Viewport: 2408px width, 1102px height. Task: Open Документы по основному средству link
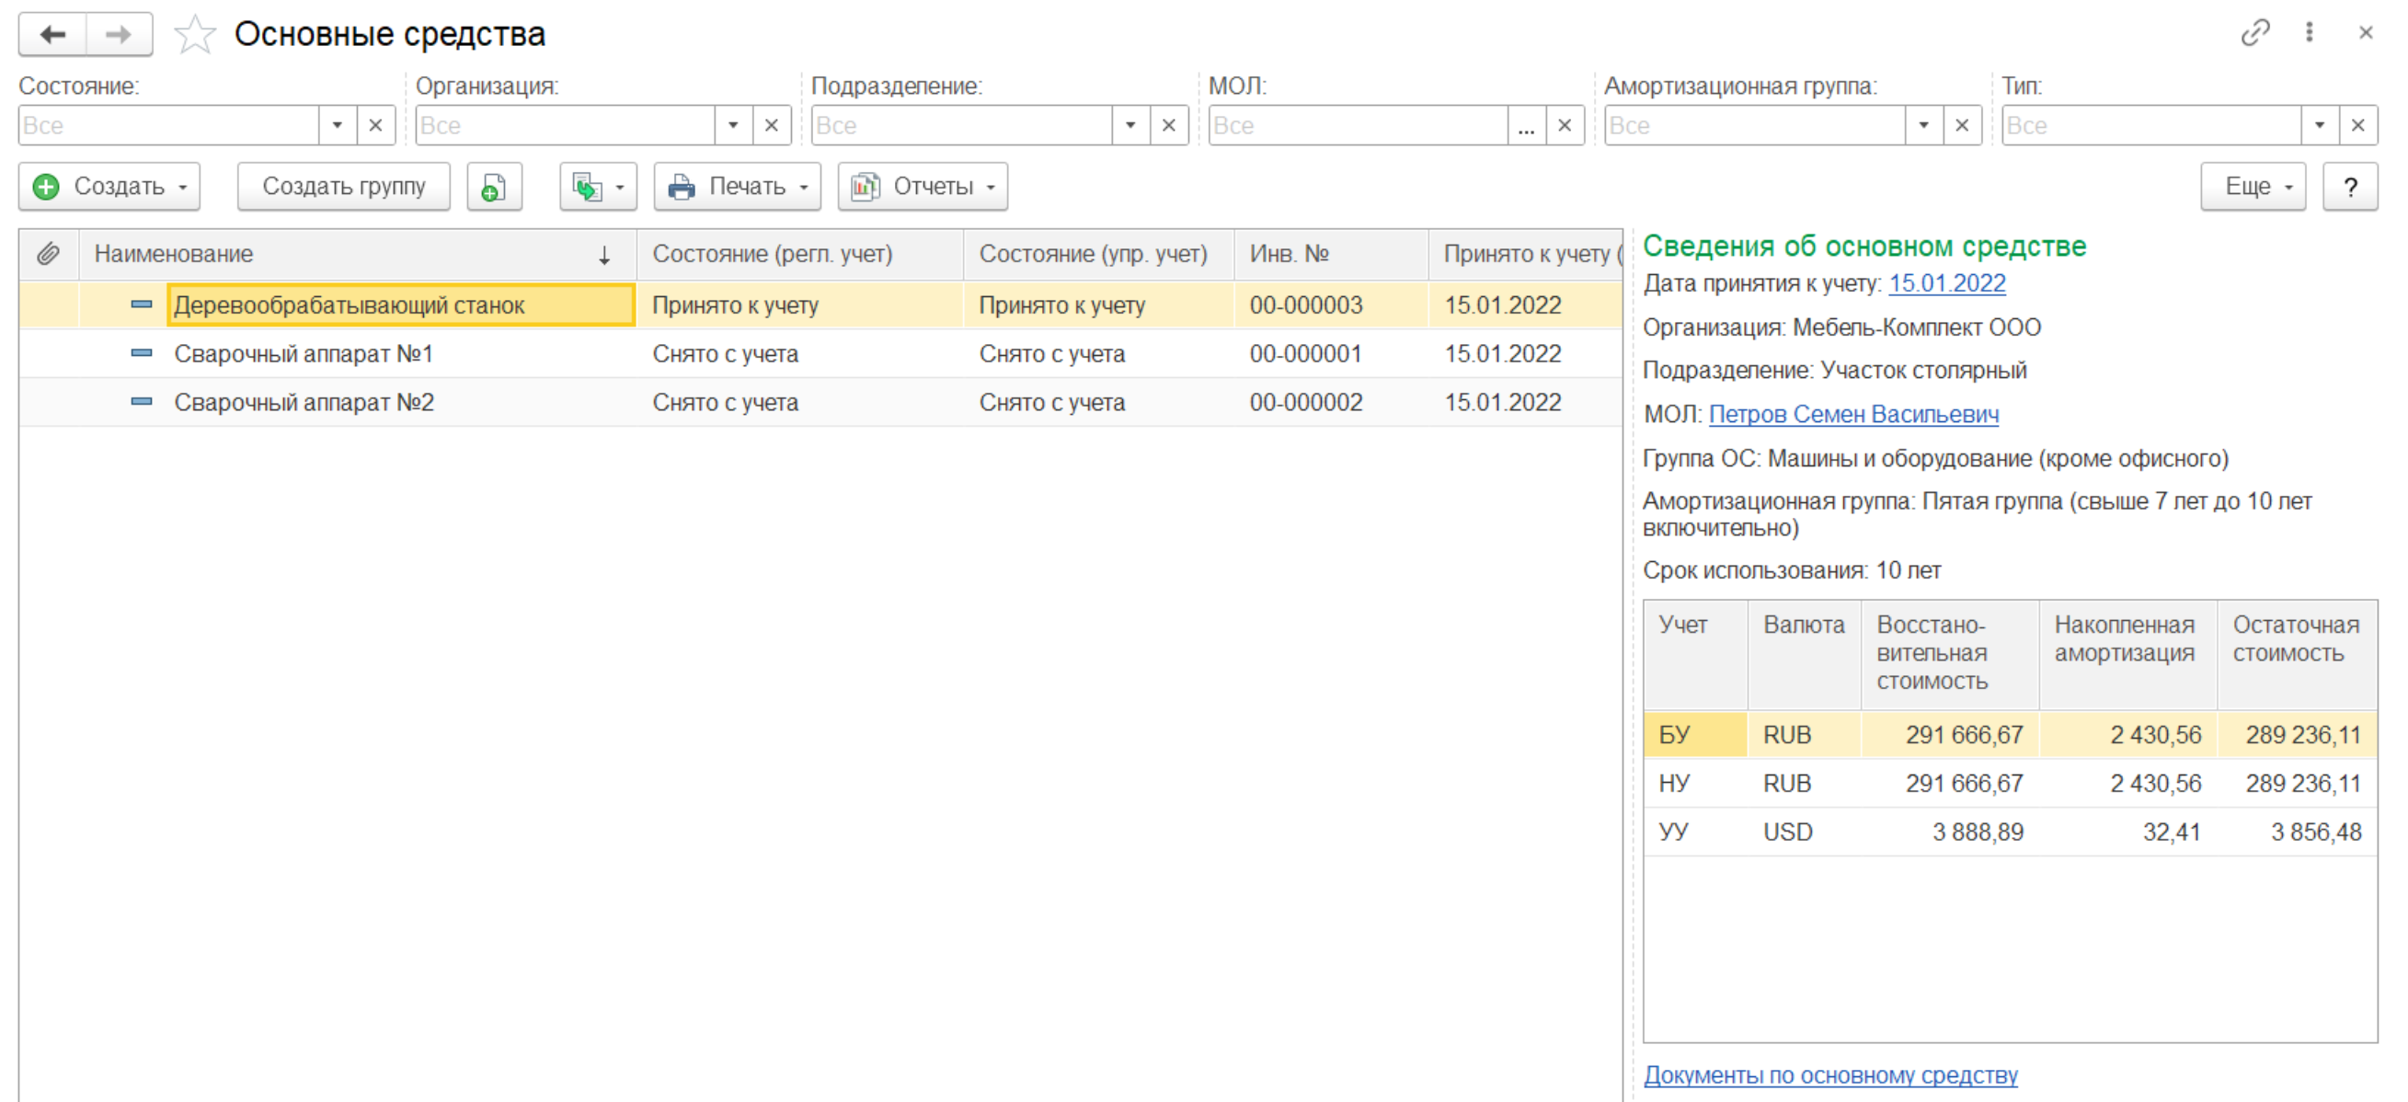(x=1830, y=1075)
